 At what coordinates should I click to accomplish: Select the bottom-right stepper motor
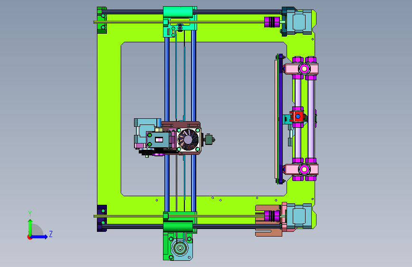point(299,216)
